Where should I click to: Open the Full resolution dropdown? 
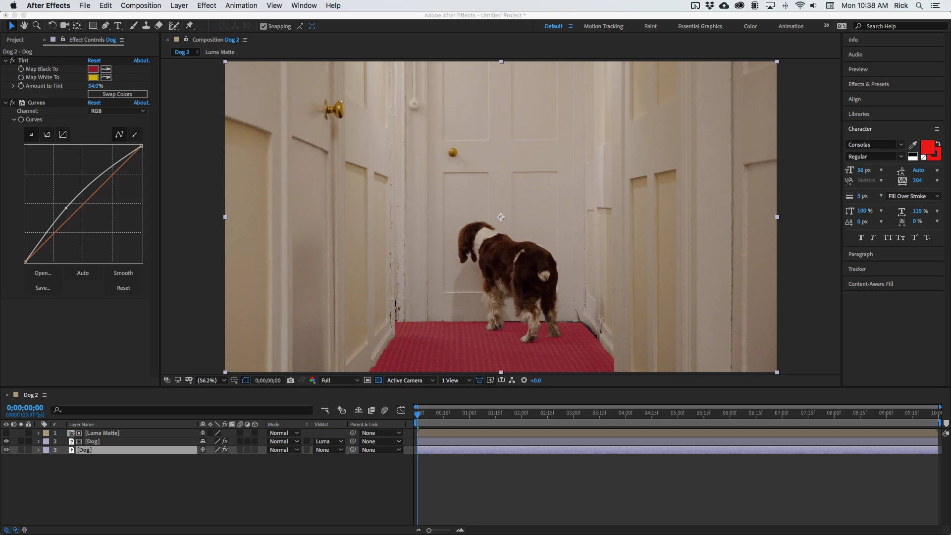(340, 380)
